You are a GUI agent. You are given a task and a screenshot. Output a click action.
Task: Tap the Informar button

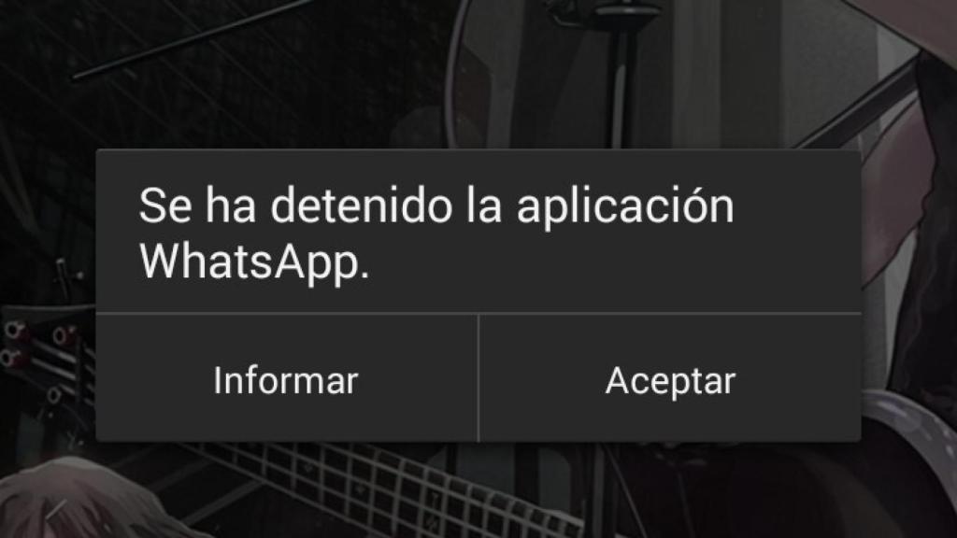click(286, 379)
